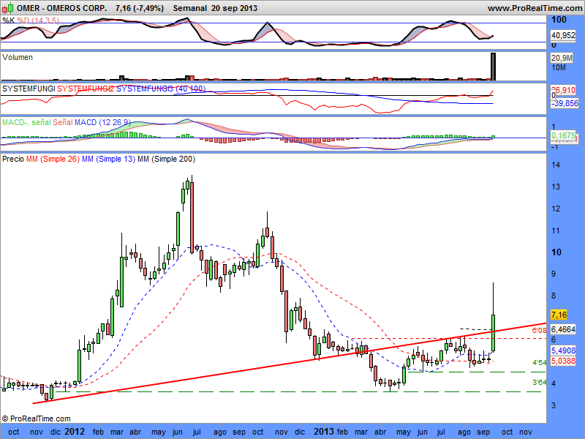Click the candlestick icon beside the OMER title

(x=8, y=8)
